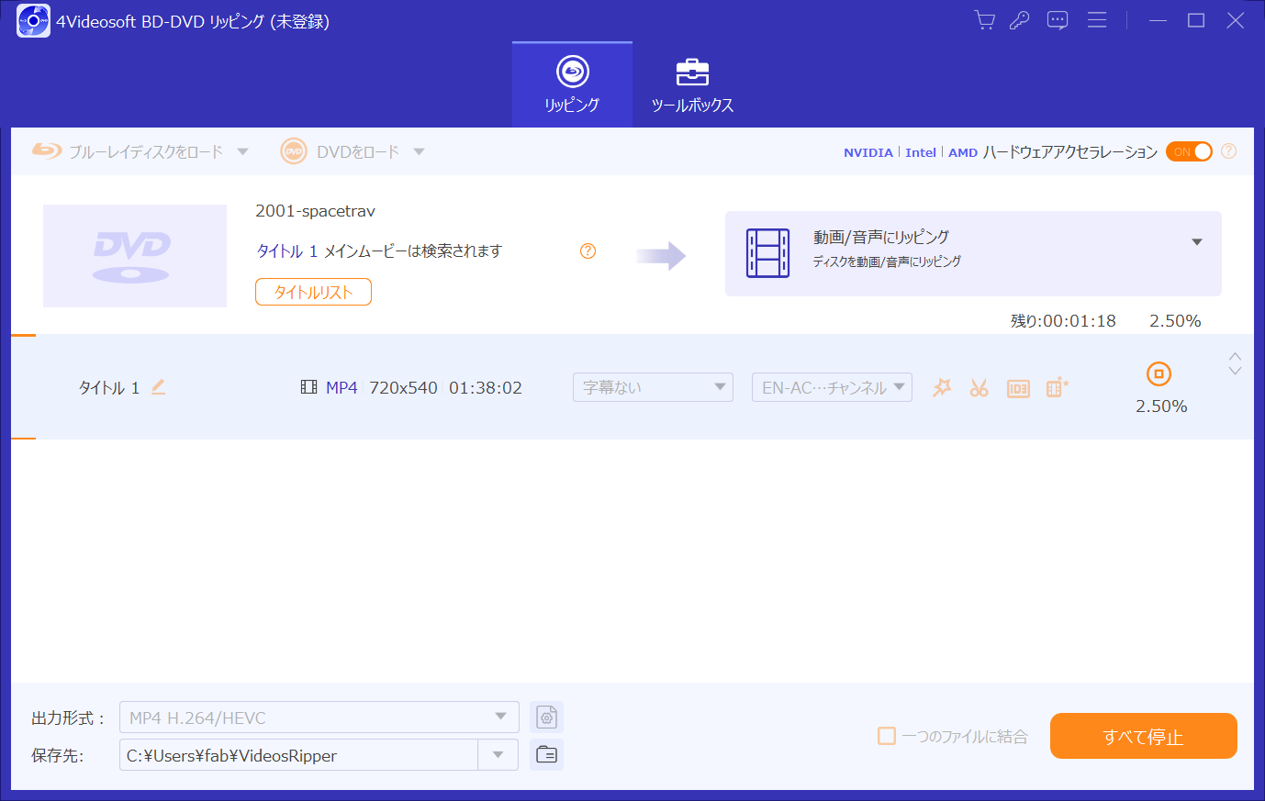Open the タイトルリスト button
This screenshot has width=1265, height=801.
313,292
